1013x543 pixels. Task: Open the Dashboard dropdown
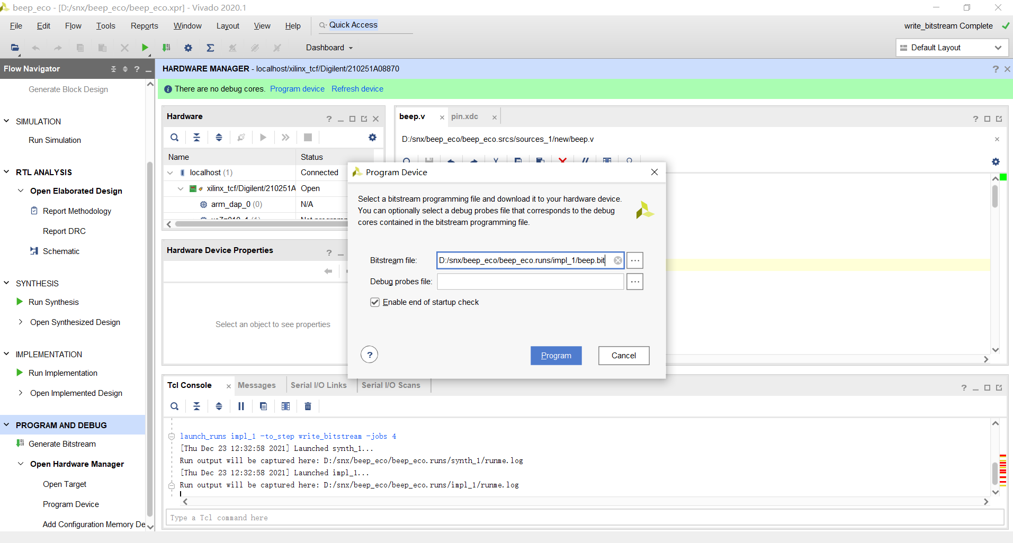pos(329,48)
